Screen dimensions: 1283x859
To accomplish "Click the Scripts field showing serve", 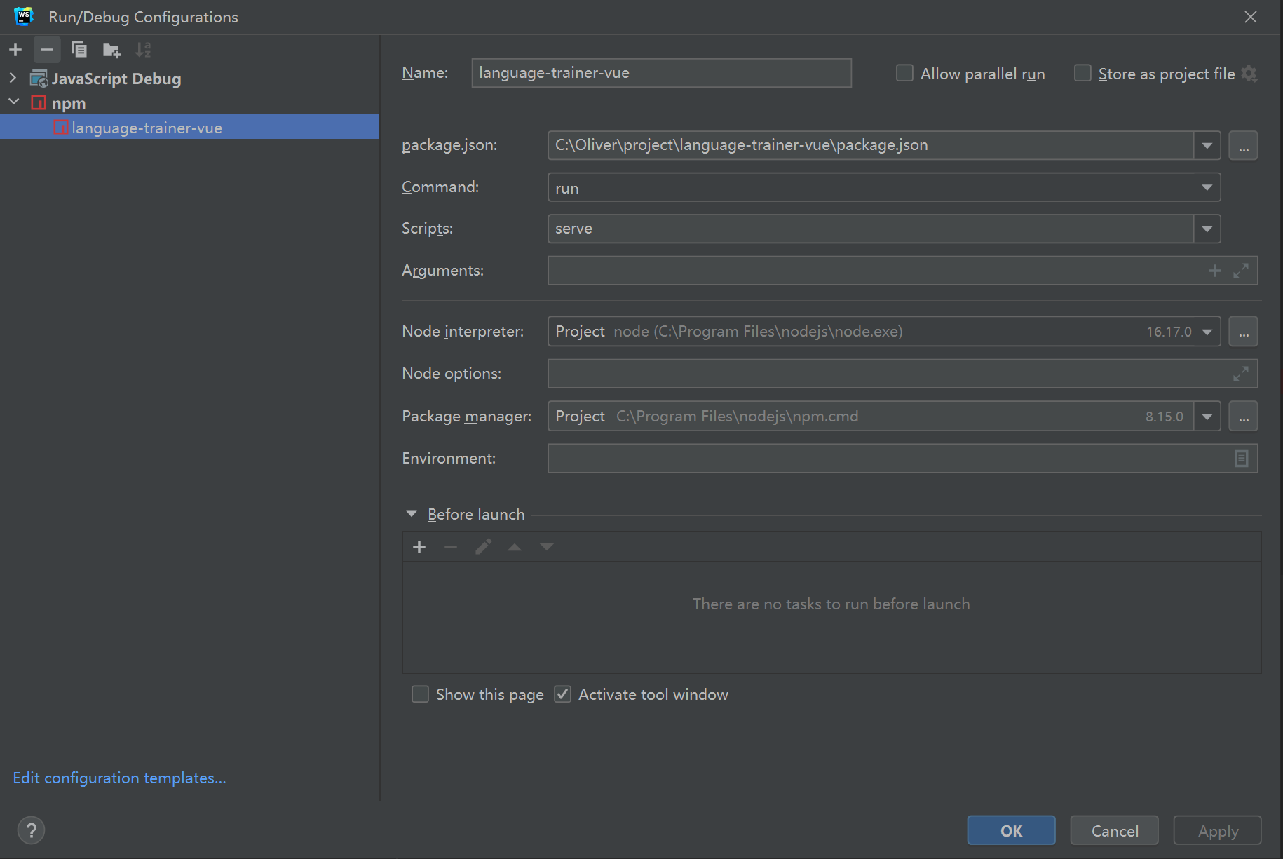I will pos(871,229).
